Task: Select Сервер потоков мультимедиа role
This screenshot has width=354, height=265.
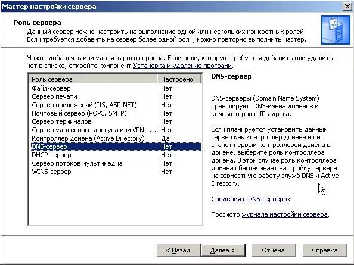Action: coord(116,164)
